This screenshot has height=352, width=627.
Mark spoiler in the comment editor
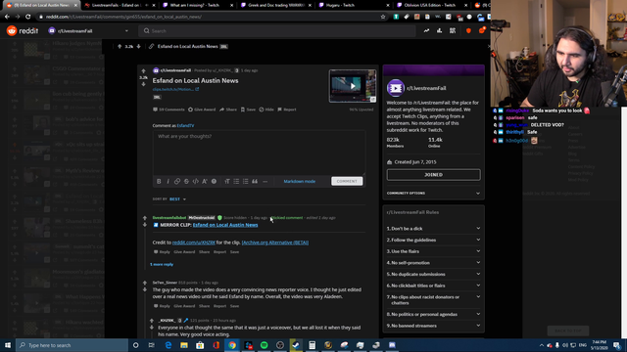[214, 181]
